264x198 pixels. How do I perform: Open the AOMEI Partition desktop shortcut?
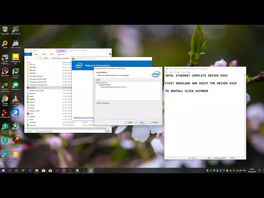point(5,59)
